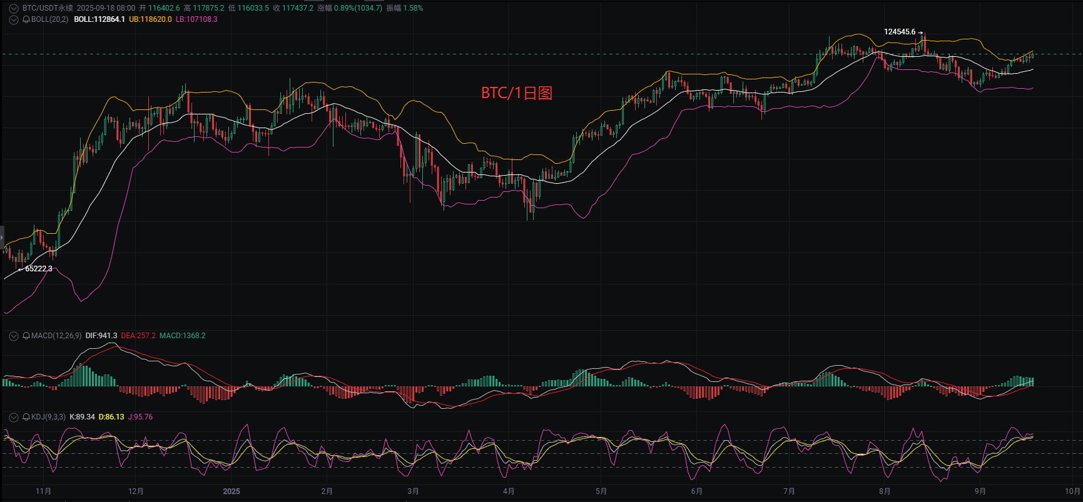
Task: Click the 4月 time axis label
Action: click(509, 491)
